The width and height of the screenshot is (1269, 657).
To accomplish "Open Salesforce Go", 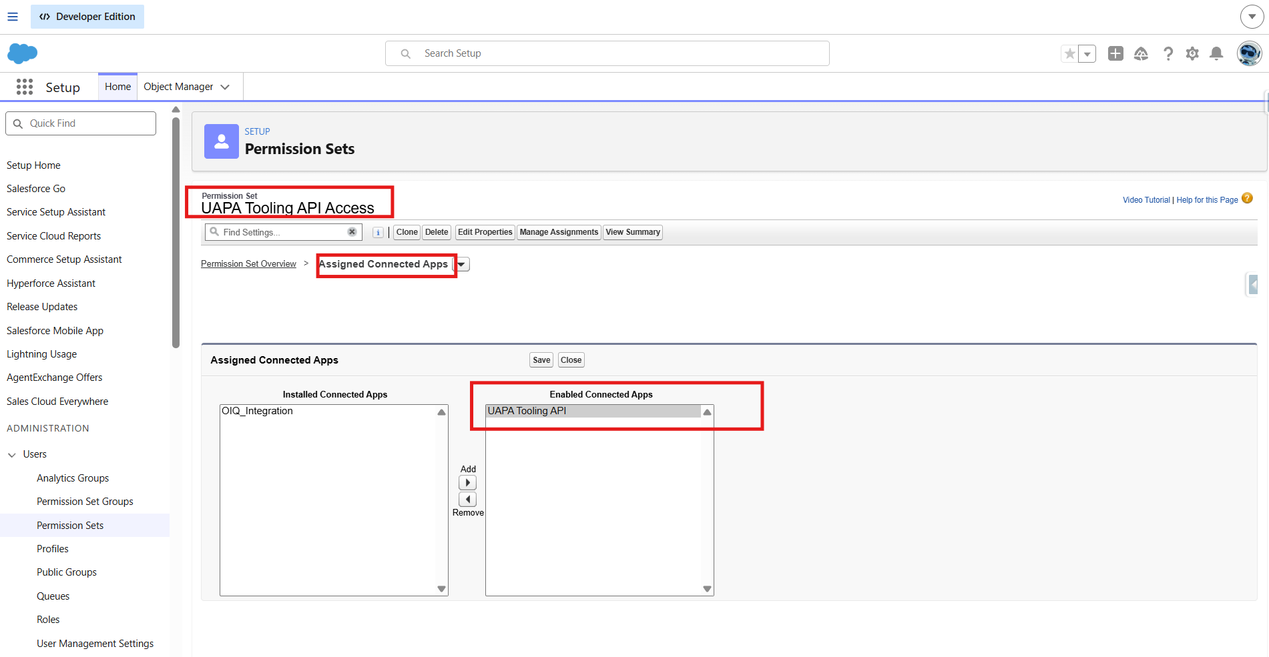I will (x=36, y=189).
